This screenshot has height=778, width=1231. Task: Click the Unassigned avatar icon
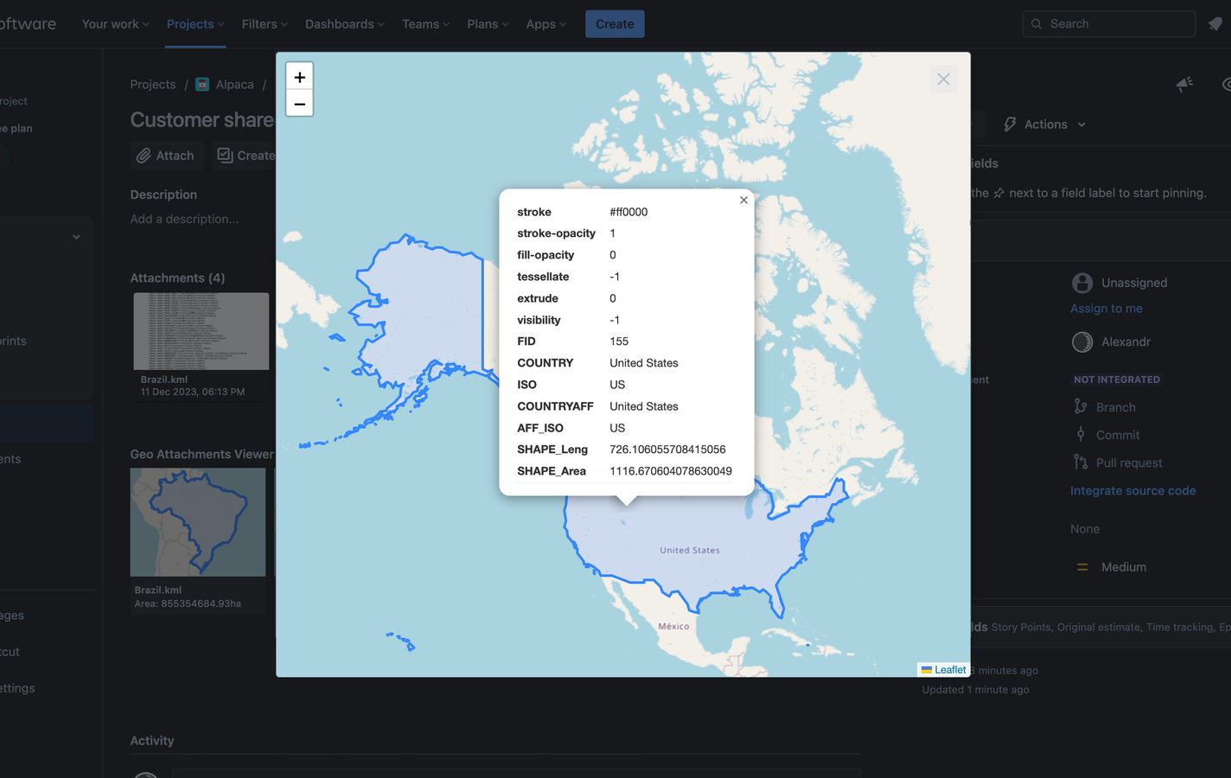pyautogui.click(x=1082, y=283)
